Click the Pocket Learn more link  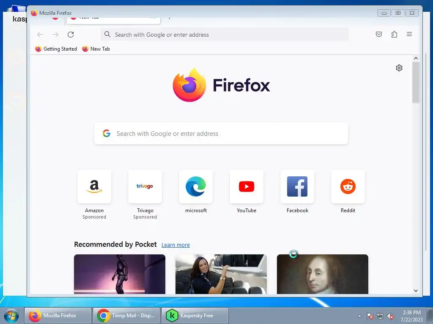coord(175,245)
